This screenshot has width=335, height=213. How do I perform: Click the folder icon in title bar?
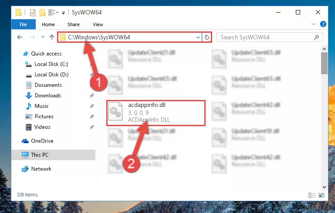tap(19, 12)
